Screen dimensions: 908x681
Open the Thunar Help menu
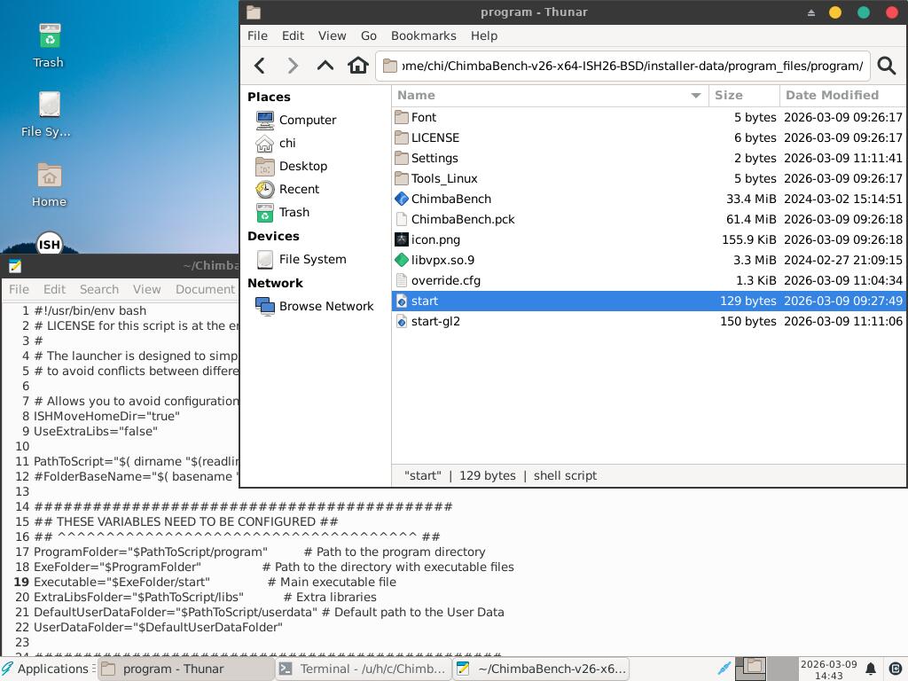pos(483,35)
